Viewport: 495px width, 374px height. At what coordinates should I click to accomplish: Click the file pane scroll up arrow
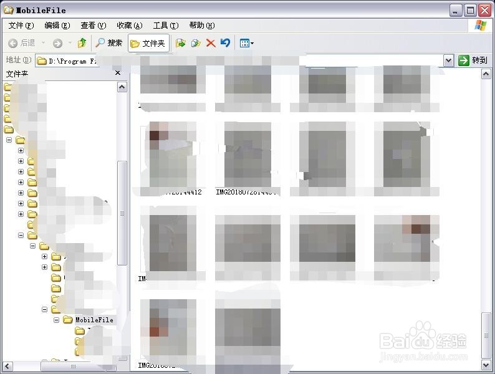pos(486,74)
